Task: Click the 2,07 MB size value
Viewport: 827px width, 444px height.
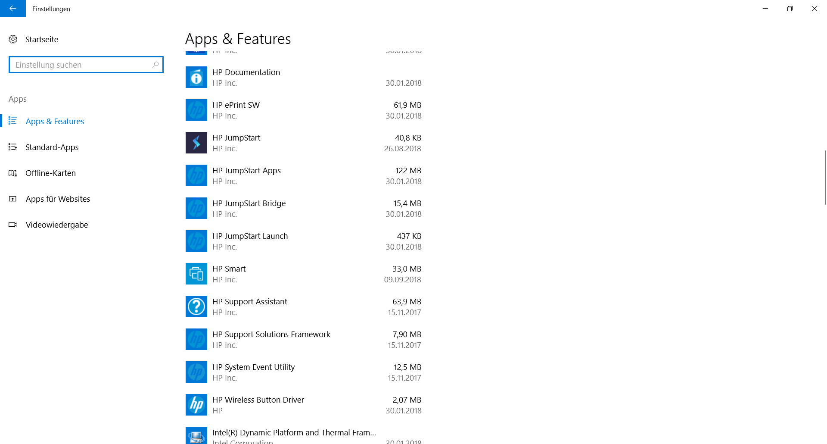Action: (407, 400)
